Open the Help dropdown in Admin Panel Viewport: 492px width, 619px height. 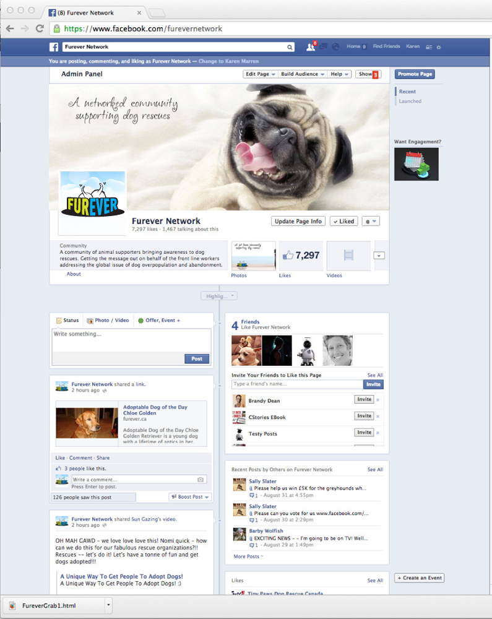339,74
